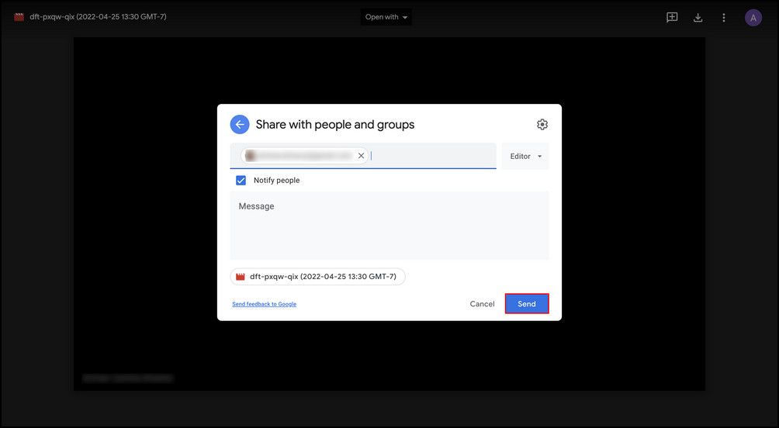Open share settings gear icon

[542, 124]
